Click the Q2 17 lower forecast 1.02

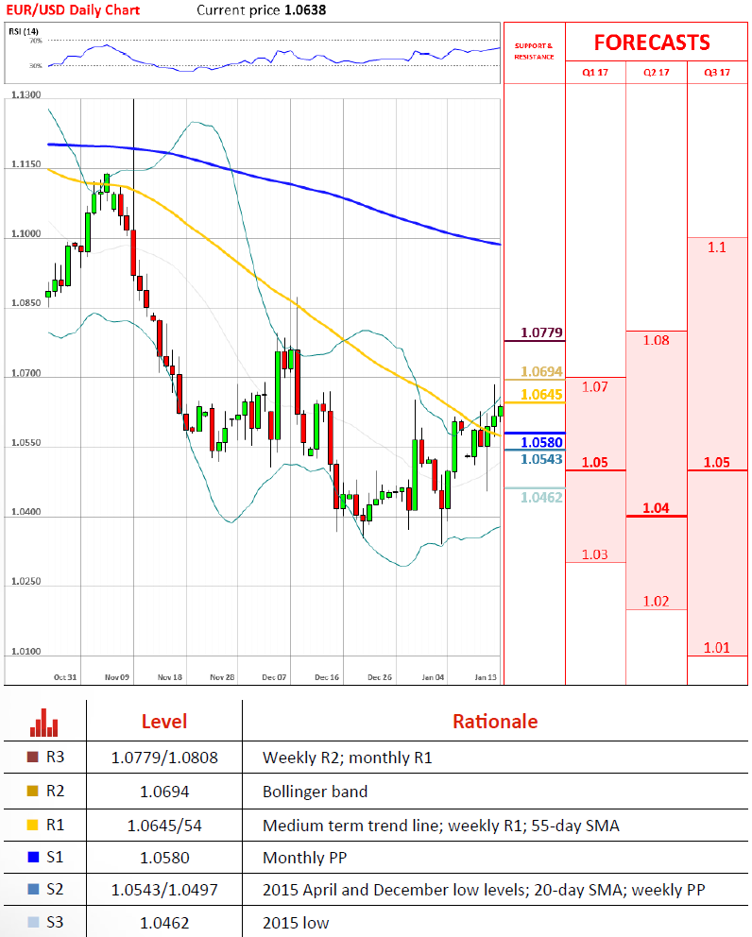pos(656,601)
